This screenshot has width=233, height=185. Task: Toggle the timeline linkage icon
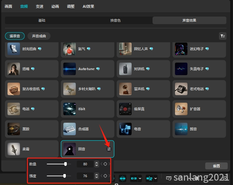point(134,178)
